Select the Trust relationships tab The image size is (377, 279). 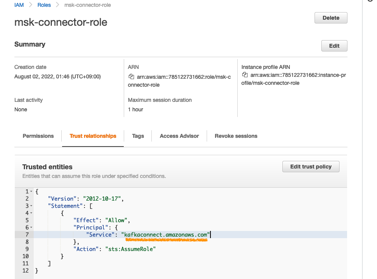pyautogui.click(x=93, y=136)
